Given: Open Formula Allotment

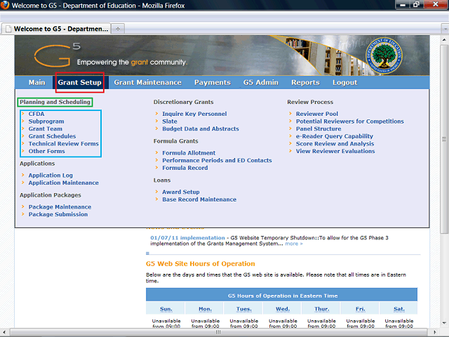Looking at the screenshot, I should [189, 153].
